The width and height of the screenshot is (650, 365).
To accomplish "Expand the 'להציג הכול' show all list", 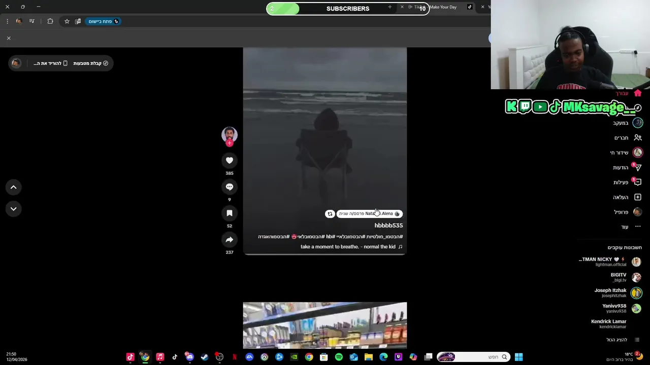I will pos(623,340).
